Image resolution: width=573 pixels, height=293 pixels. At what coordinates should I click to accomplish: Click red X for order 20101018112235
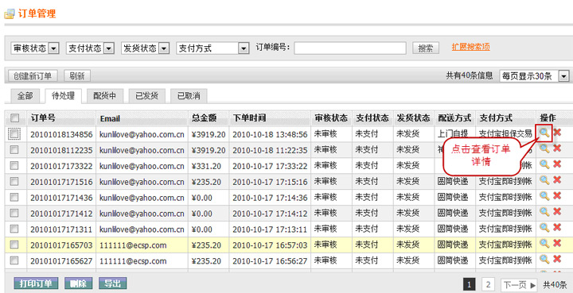(x=557, y=148)
